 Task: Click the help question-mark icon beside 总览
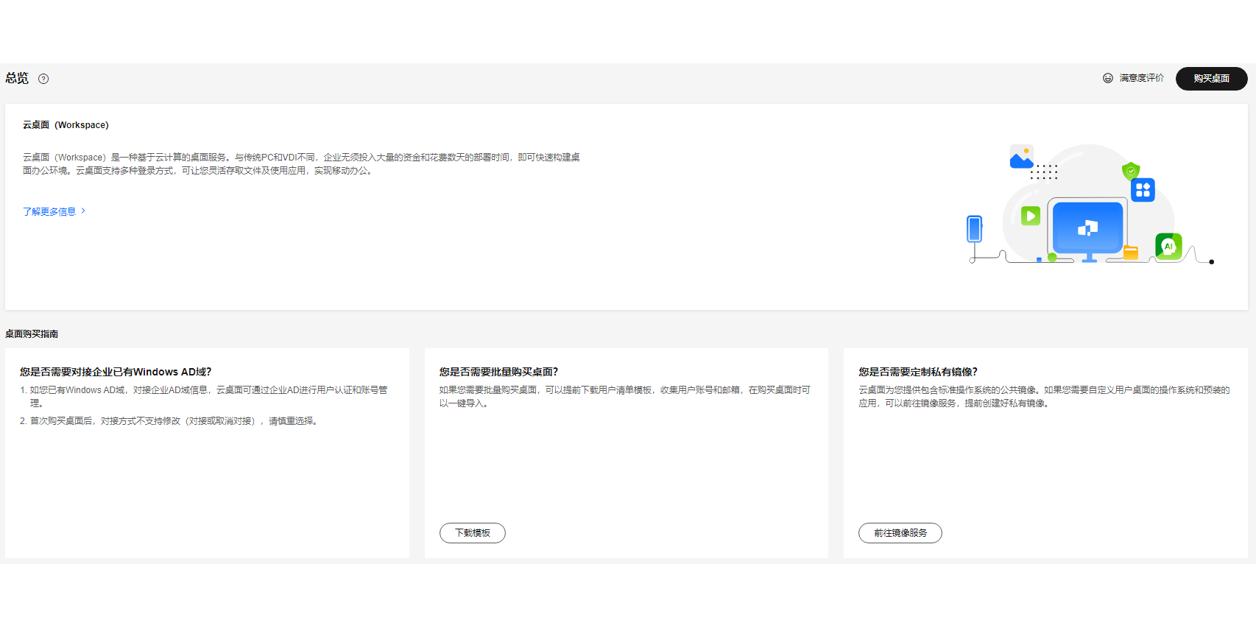43,79
